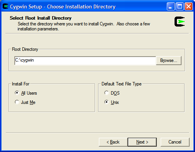This screenshot has height=152, width=195.
Task: Minimize the Cygwin Setup window
Action: [x=170, y=7]
